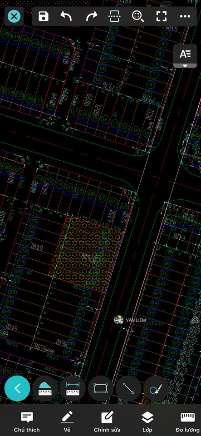Switch to the Vẽ draw tab

pos(67,422)
